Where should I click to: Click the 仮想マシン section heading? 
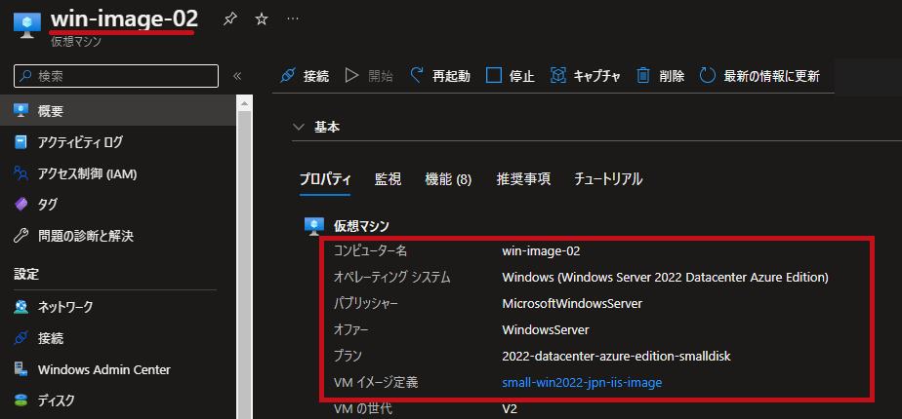click(x=360, y=225)
